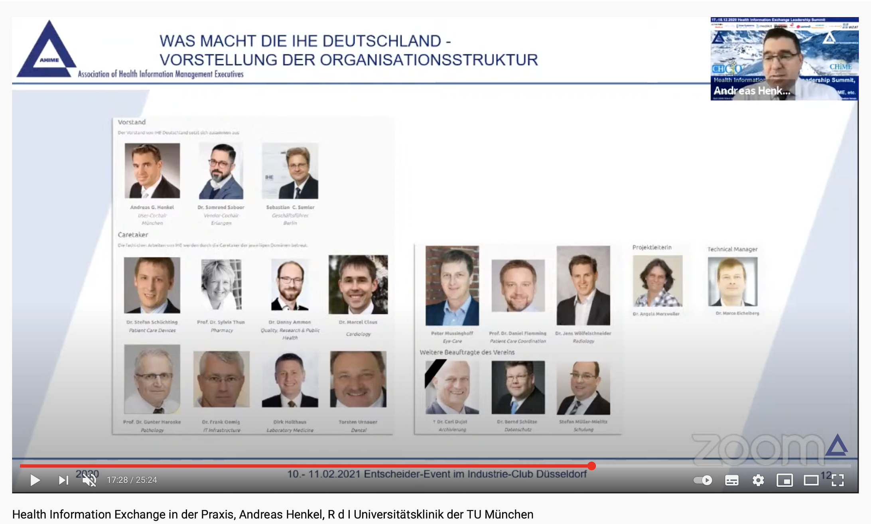Click the Prof. Dr. Sylvia Thun portrait

coord(221,284)
